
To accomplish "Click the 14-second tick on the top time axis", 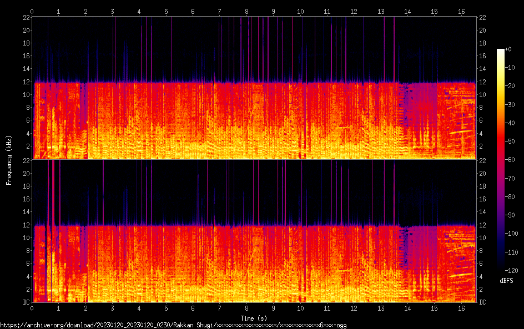I will tap(407, 11).
